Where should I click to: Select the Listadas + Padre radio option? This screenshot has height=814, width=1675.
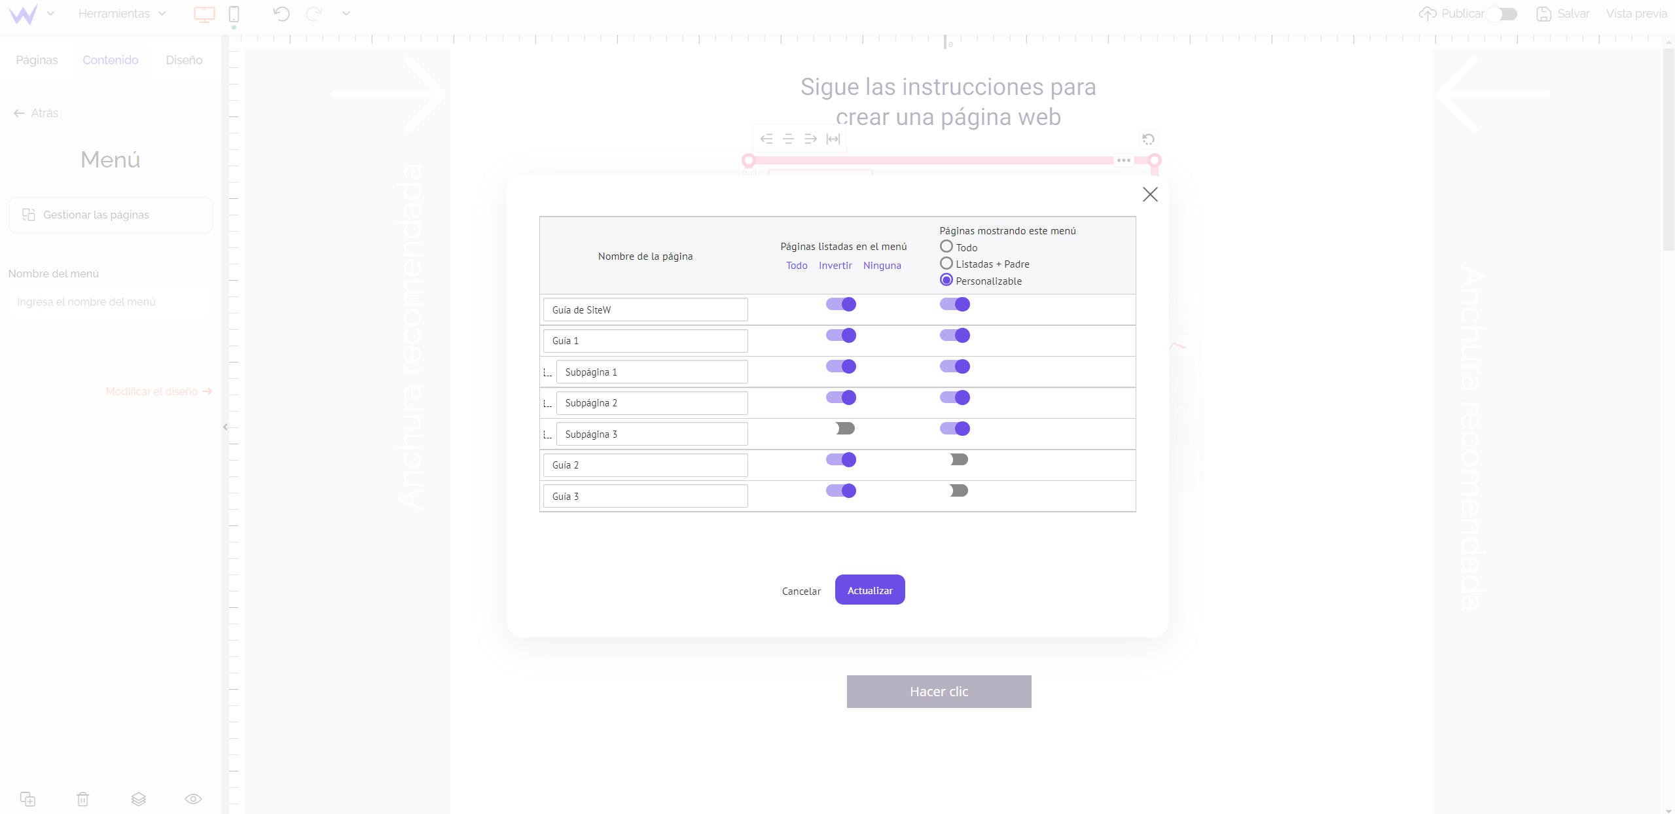coord(946,263)
